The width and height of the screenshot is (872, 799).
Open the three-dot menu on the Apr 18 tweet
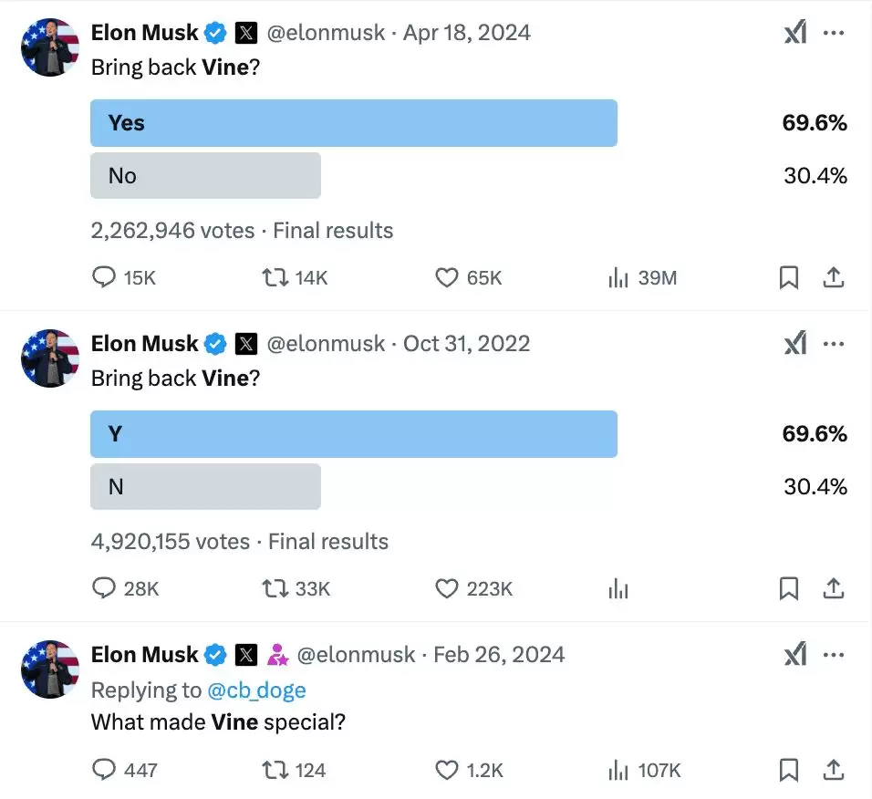pos(833,32)
